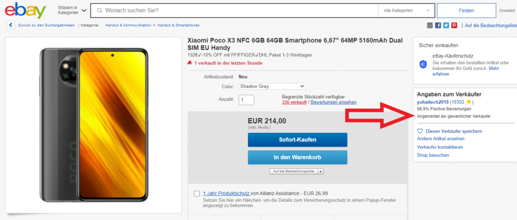Click the eBay-Käuferschutz shield icon
The width and height of the screenshot is (517, 220).
click(423, 64)
